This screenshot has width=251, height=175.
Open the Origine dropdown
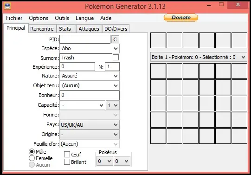tap(90, 134)
